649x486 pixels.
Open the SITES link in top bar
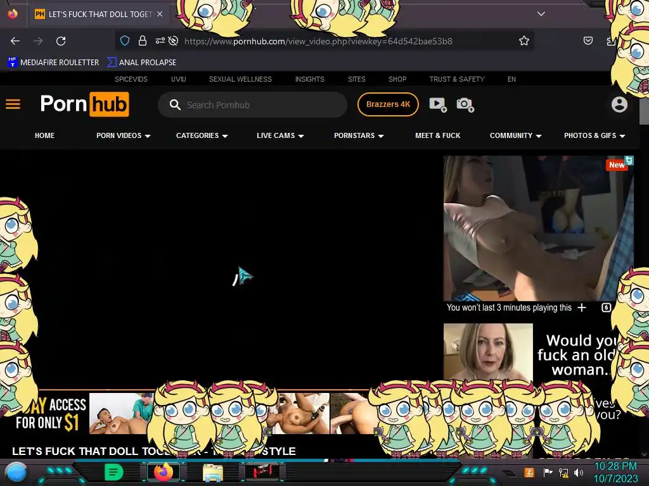356,79
